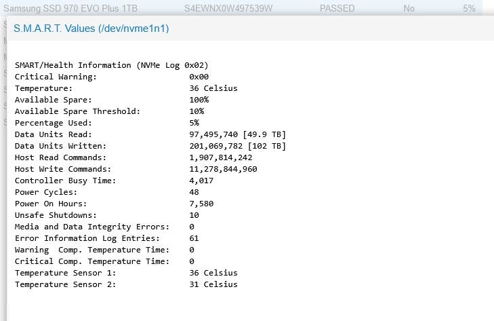Screen dimensions: 494x321
Task: Click the Critical Comp. Temperature Time label
Action: tap(92, 261)
